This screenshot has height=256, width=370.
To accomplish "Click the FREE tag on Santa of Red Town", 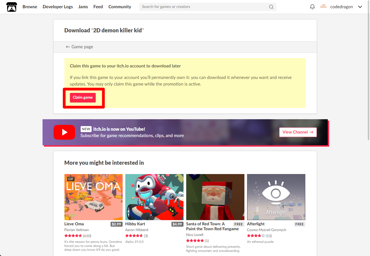I will point(239,224).
